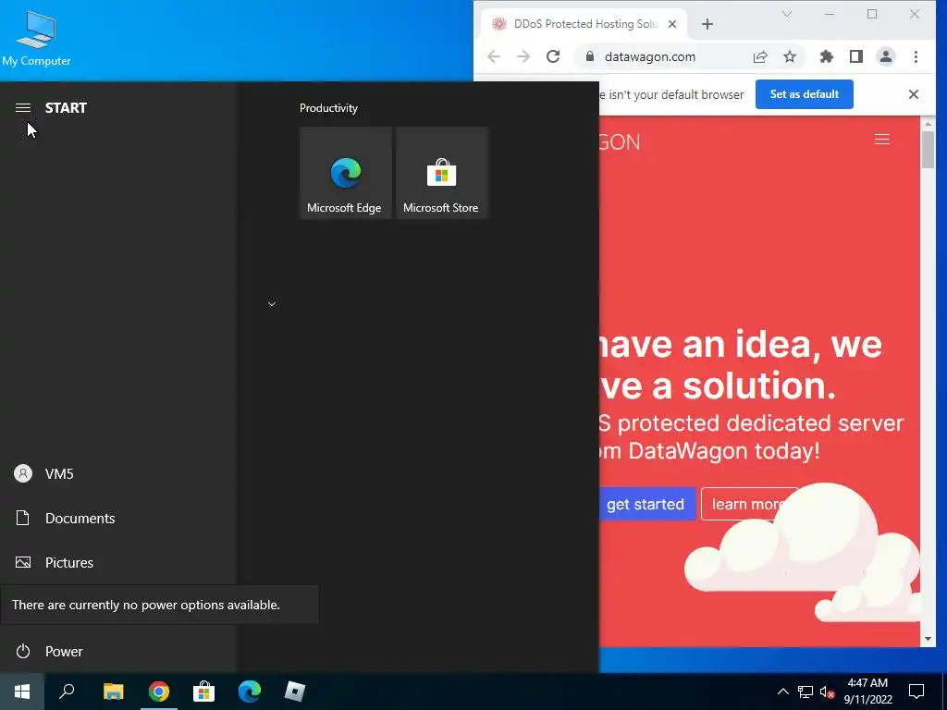Viewport: 947px width, 710px height.
Task: Share this page in Chrome
Action: pos(760,56)
